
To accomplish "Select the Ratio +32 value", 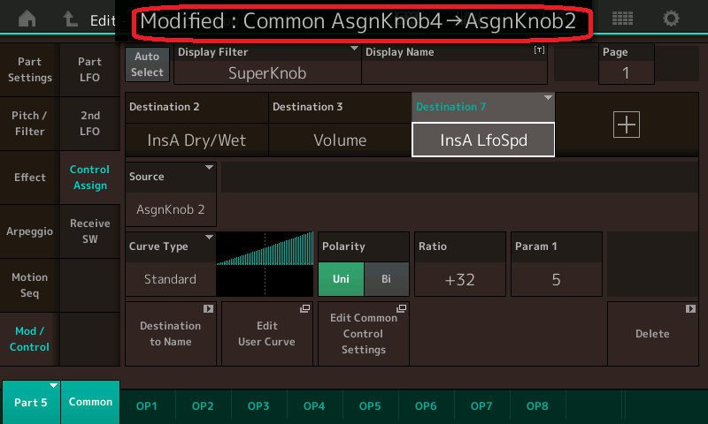I will pos(459,279).
